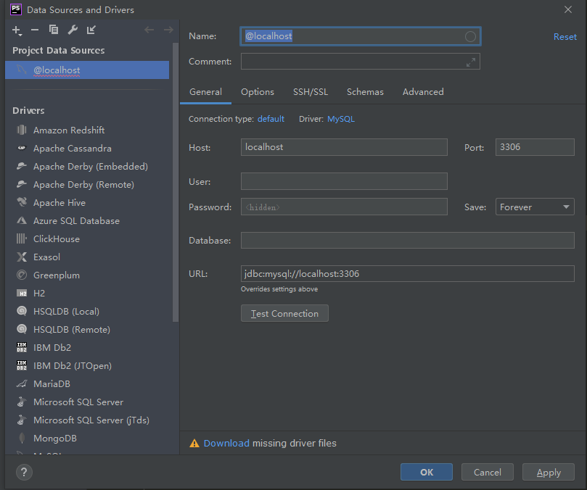Select Apache Derby (Embedded) driver

coord(89,167)
